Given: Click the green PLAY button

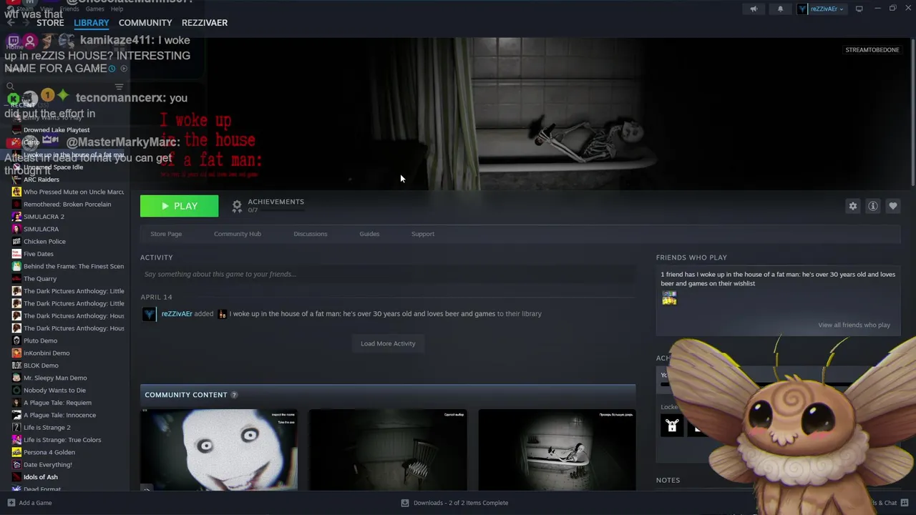Looking at the screenshot, I should tap(180, 206).
